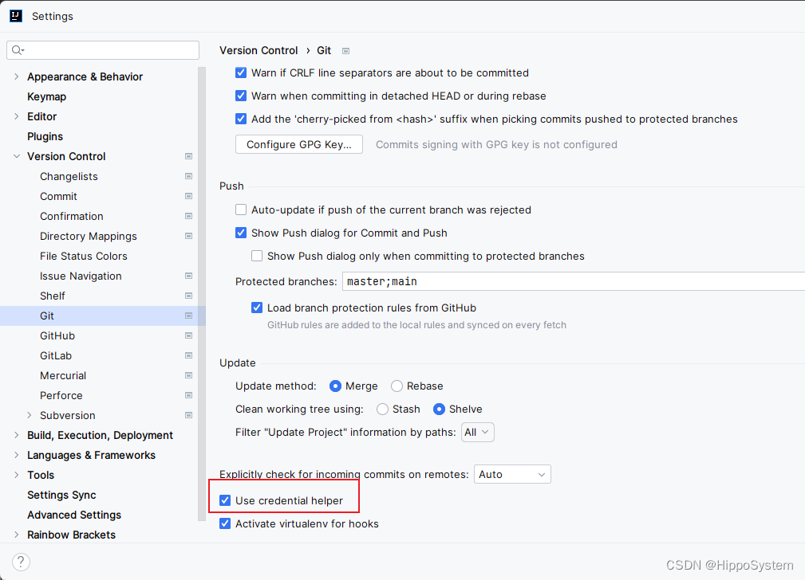This screenshot has width=805, height=580.
Task: Click project-level icon on Mercurial row
Action: (188, 375)
